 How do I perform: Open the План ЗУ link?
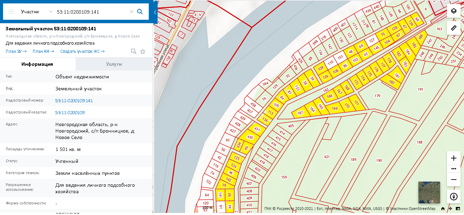(16, 51)
